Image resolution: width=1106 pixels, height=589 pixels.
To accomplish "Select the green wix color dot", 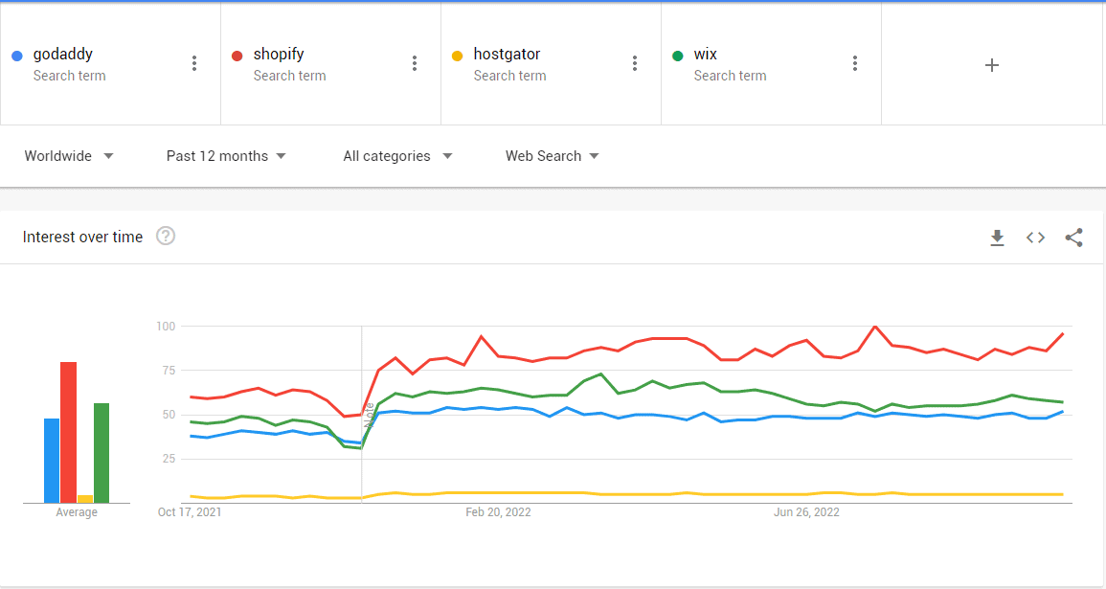I will pyautogui.click(x=678, y=56).
